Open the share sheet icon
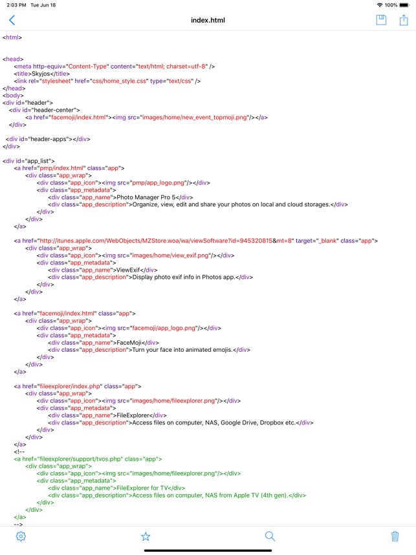 pos(404,20)
